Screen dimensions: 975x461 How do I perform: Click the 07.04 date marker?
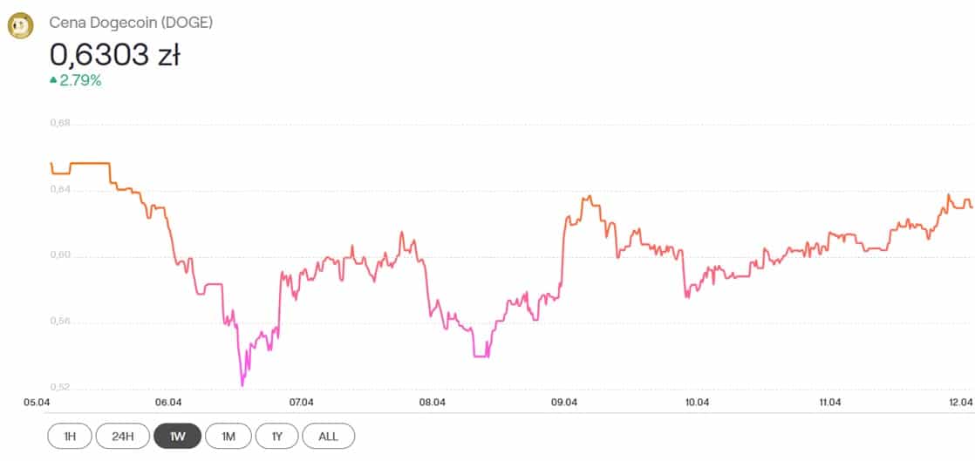[300, 403]
